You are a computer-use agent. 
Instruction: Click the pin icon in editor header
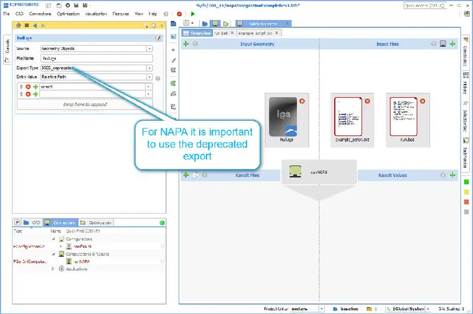pos(19,26)
